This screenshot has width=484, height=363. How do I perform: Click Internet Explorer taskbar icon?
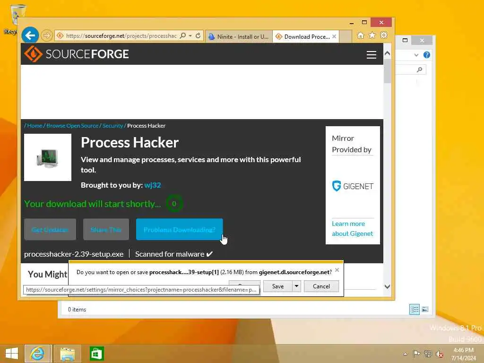[37, 354]
